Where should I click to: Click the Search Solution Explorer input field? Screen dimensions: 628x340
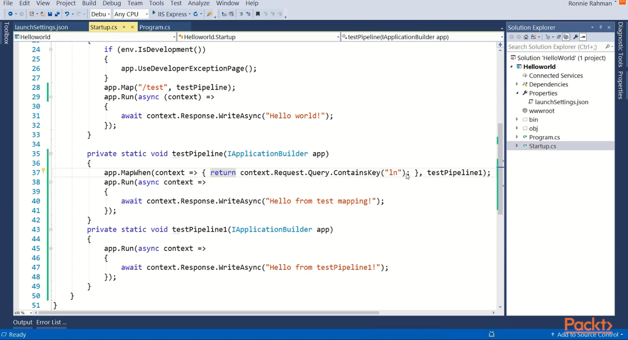(x=555, y=47)
